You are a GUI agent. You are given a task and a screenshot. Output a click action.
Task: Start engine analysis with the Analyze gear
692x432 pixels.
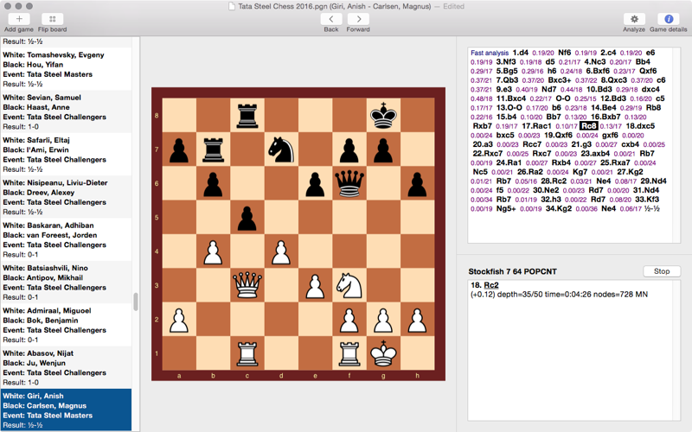635,19
